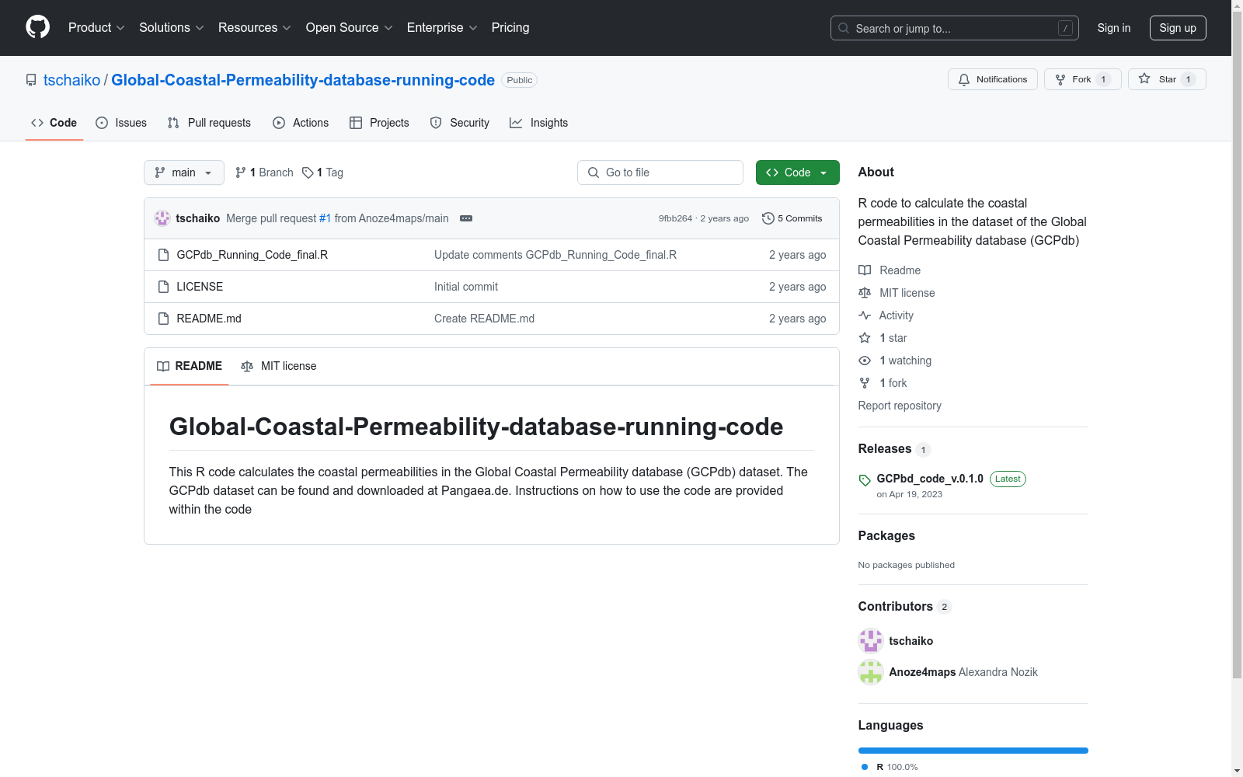This screenshot has width=1243, height=777.
Task: Open the green Code dropdown button
Action: pos(798,172)
